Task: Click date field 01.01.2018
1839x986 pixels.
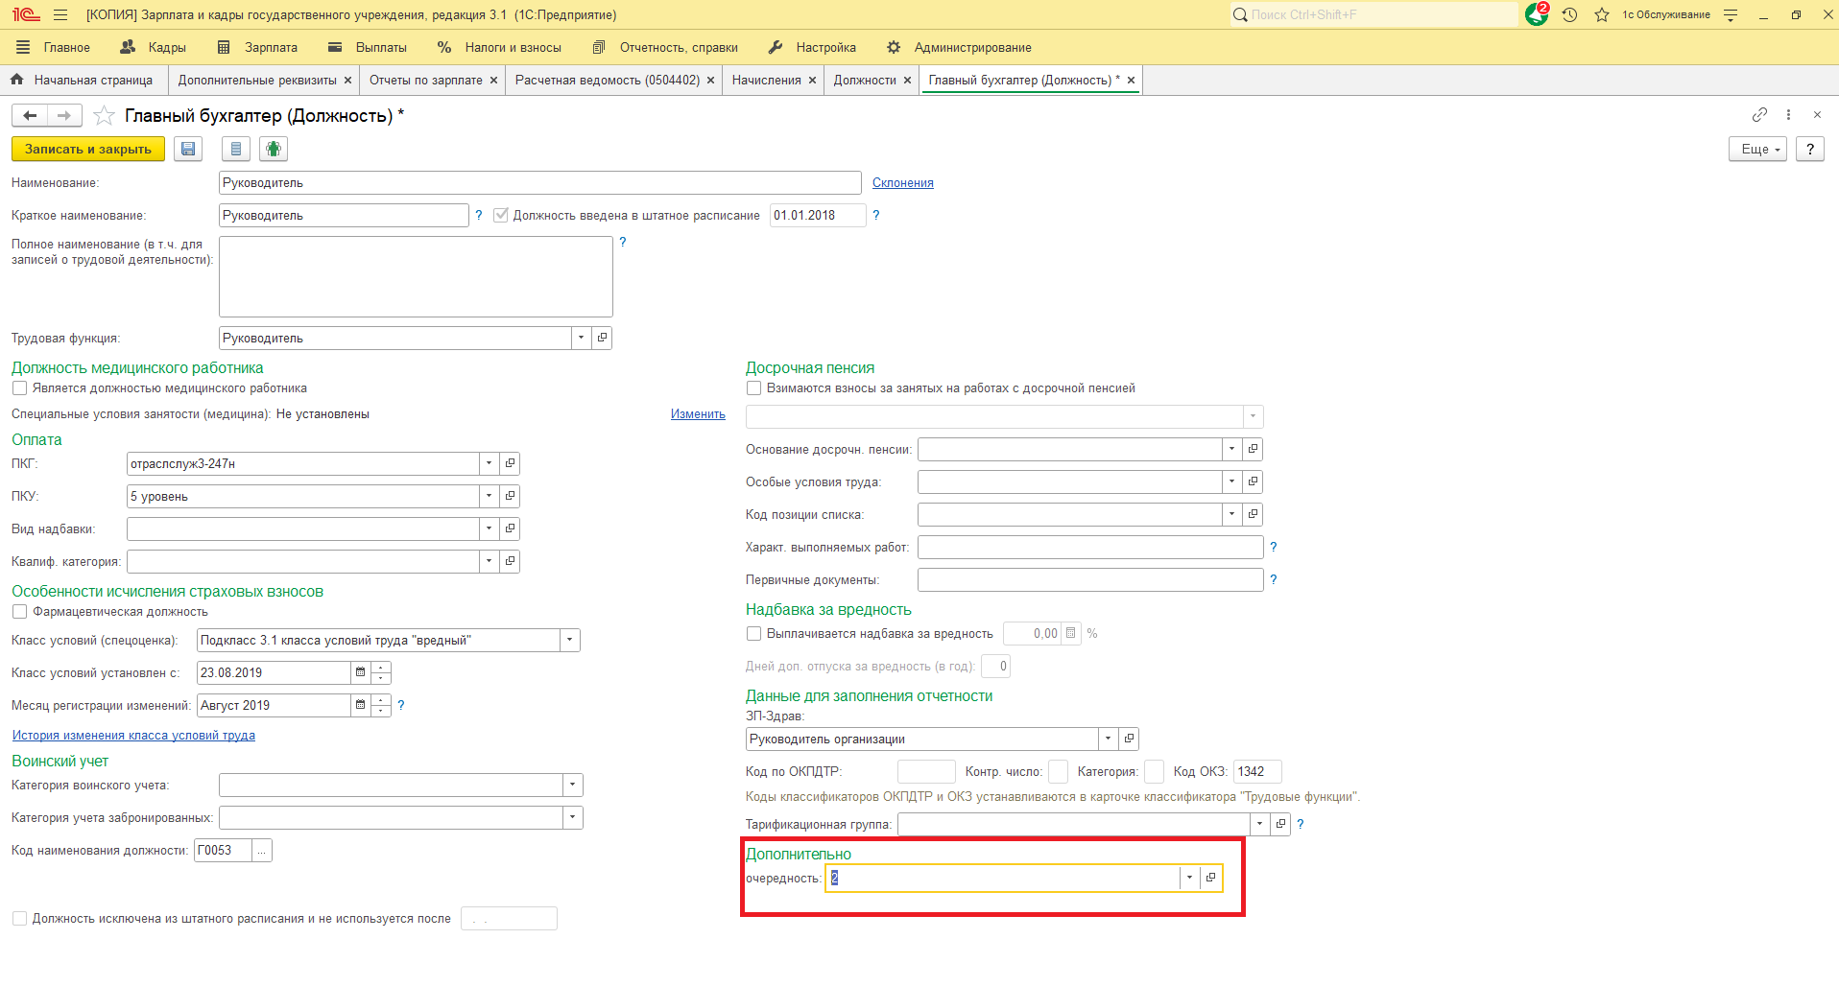Action: click(818, 215)
